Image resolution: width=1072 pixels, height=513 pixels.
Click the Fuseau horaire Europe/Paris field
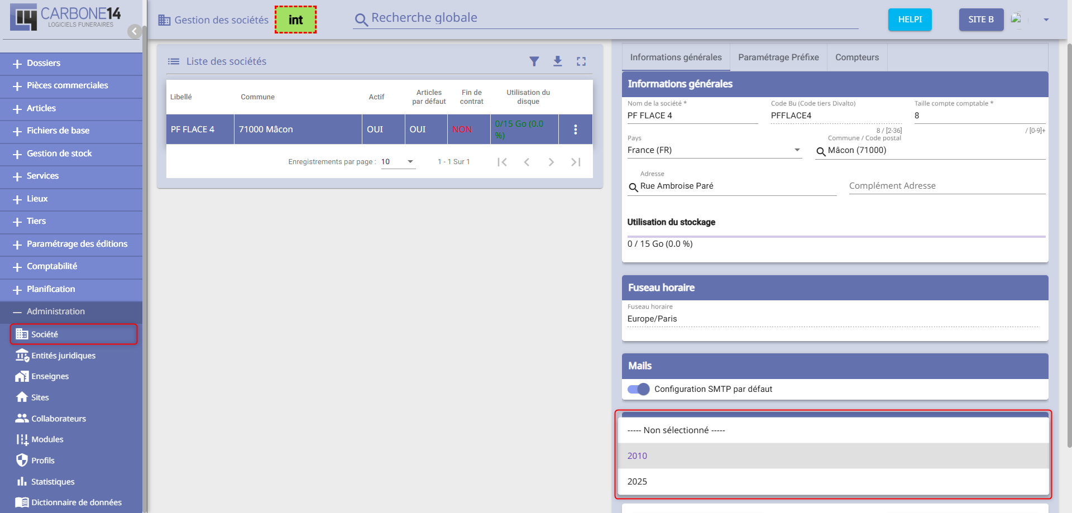pos(834,319)
